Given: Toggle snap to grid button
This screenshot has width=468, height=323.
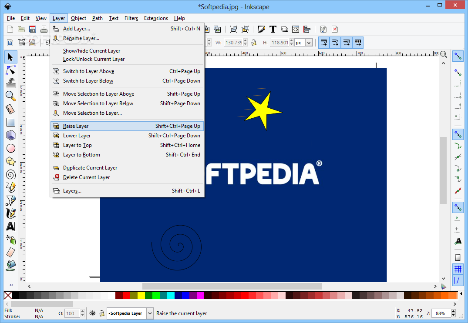Looking at the screenshot, I should pos(458,269).
